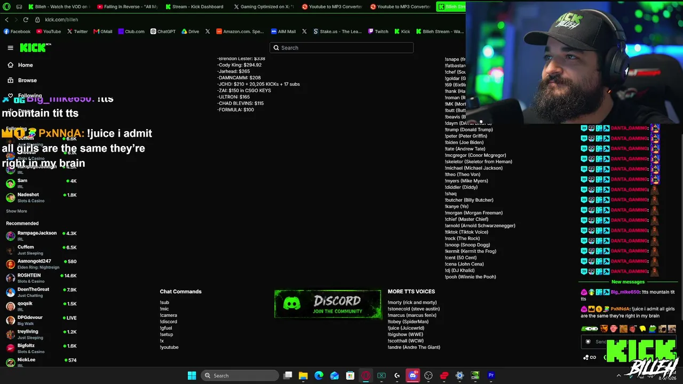
Task: Open the AIM Mail bookmark
Action: point(283,31)
